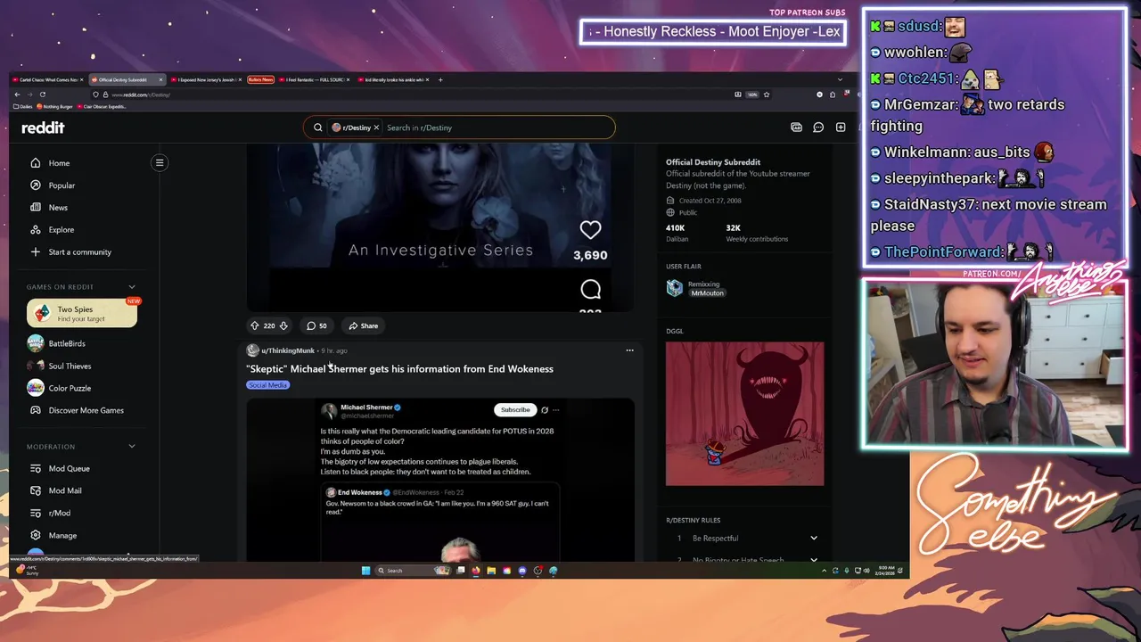This screenshot has height=642, width=1141.
Task: Reload the page in browser
Action: coord(42,95)
